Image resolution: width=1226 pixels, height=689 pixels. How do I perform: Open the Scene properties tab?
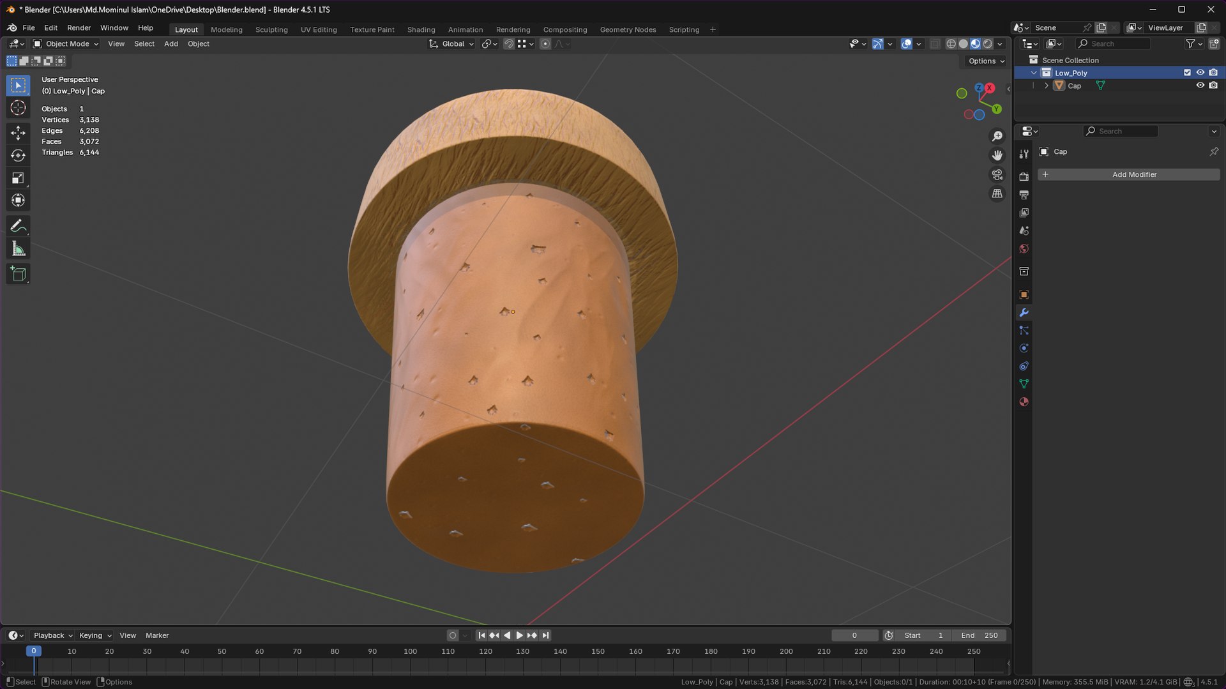click(1024, 231)
